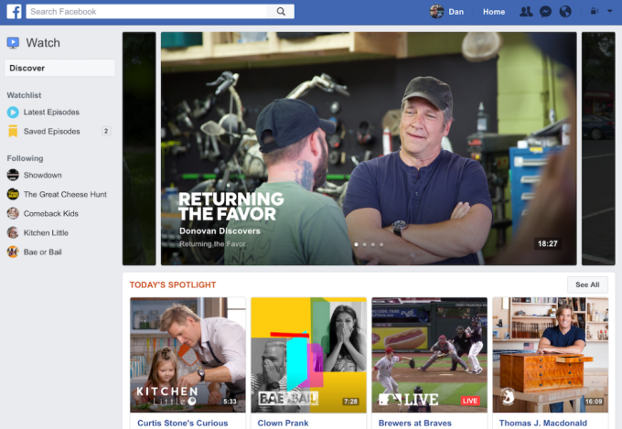The image size is (622, 429).
Task: Play the MLB Live spotlight video
Action: click(x=430, y=355)
